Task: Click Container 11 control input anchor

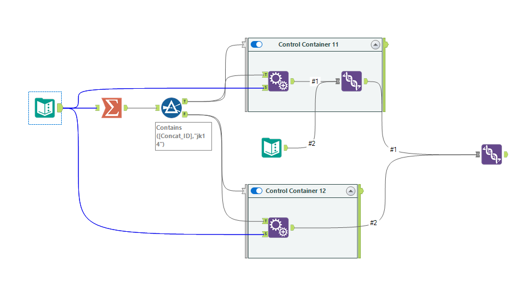Action: (x=244, y=44)
